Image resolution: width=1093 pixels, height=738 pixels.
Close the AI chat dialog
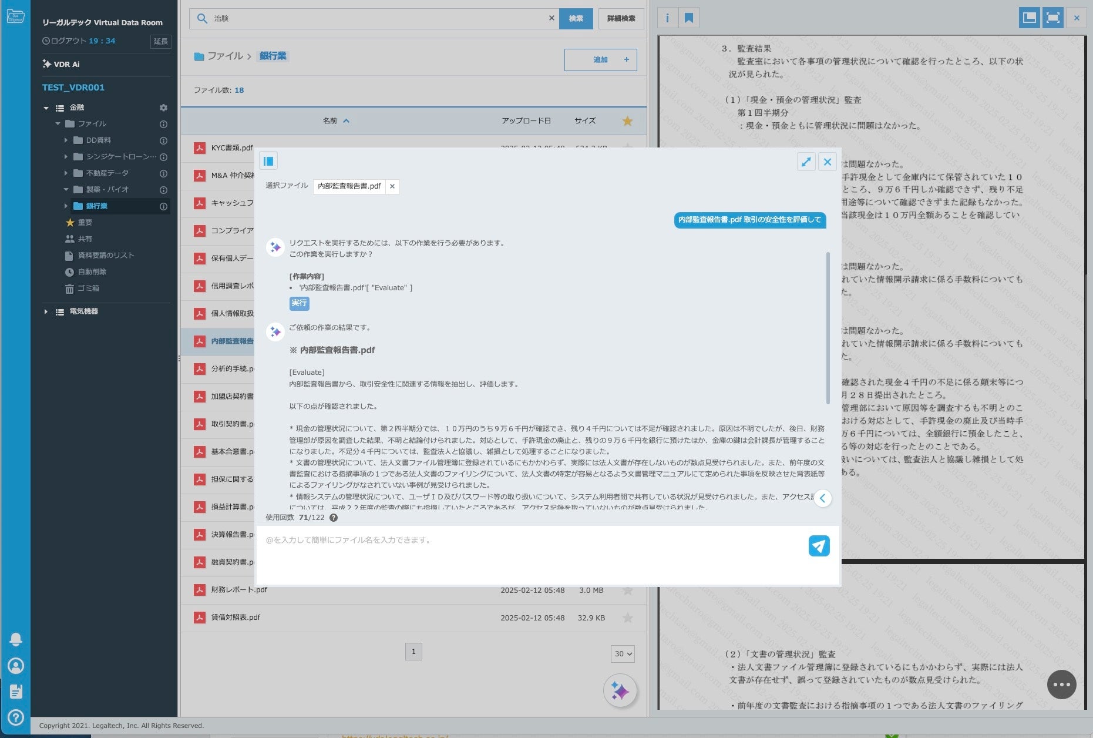828,162
